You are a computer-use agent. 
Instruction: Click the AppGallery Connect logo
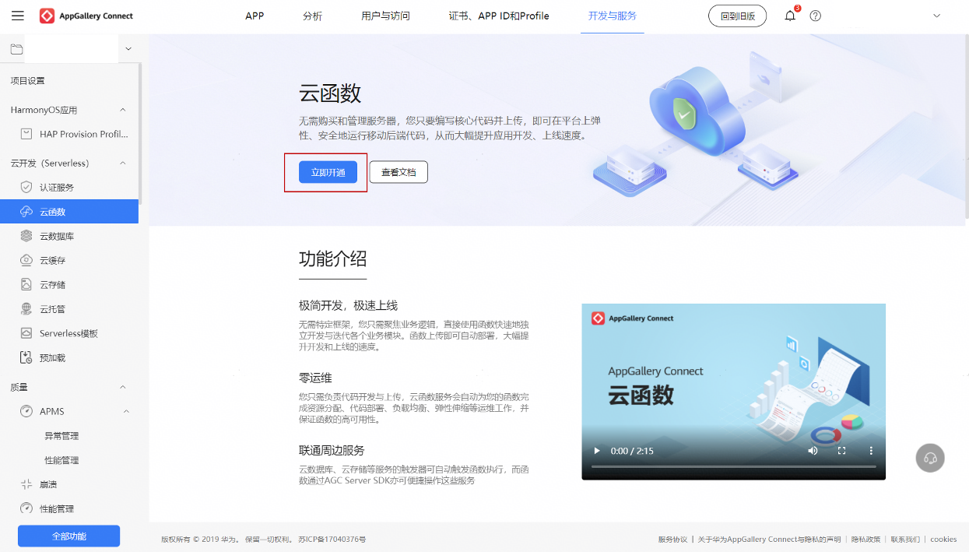[x=86, y=16]
